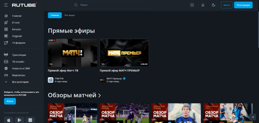Open the hamburger menu icon
259x123 pixels.
click(x=6, y=5)
